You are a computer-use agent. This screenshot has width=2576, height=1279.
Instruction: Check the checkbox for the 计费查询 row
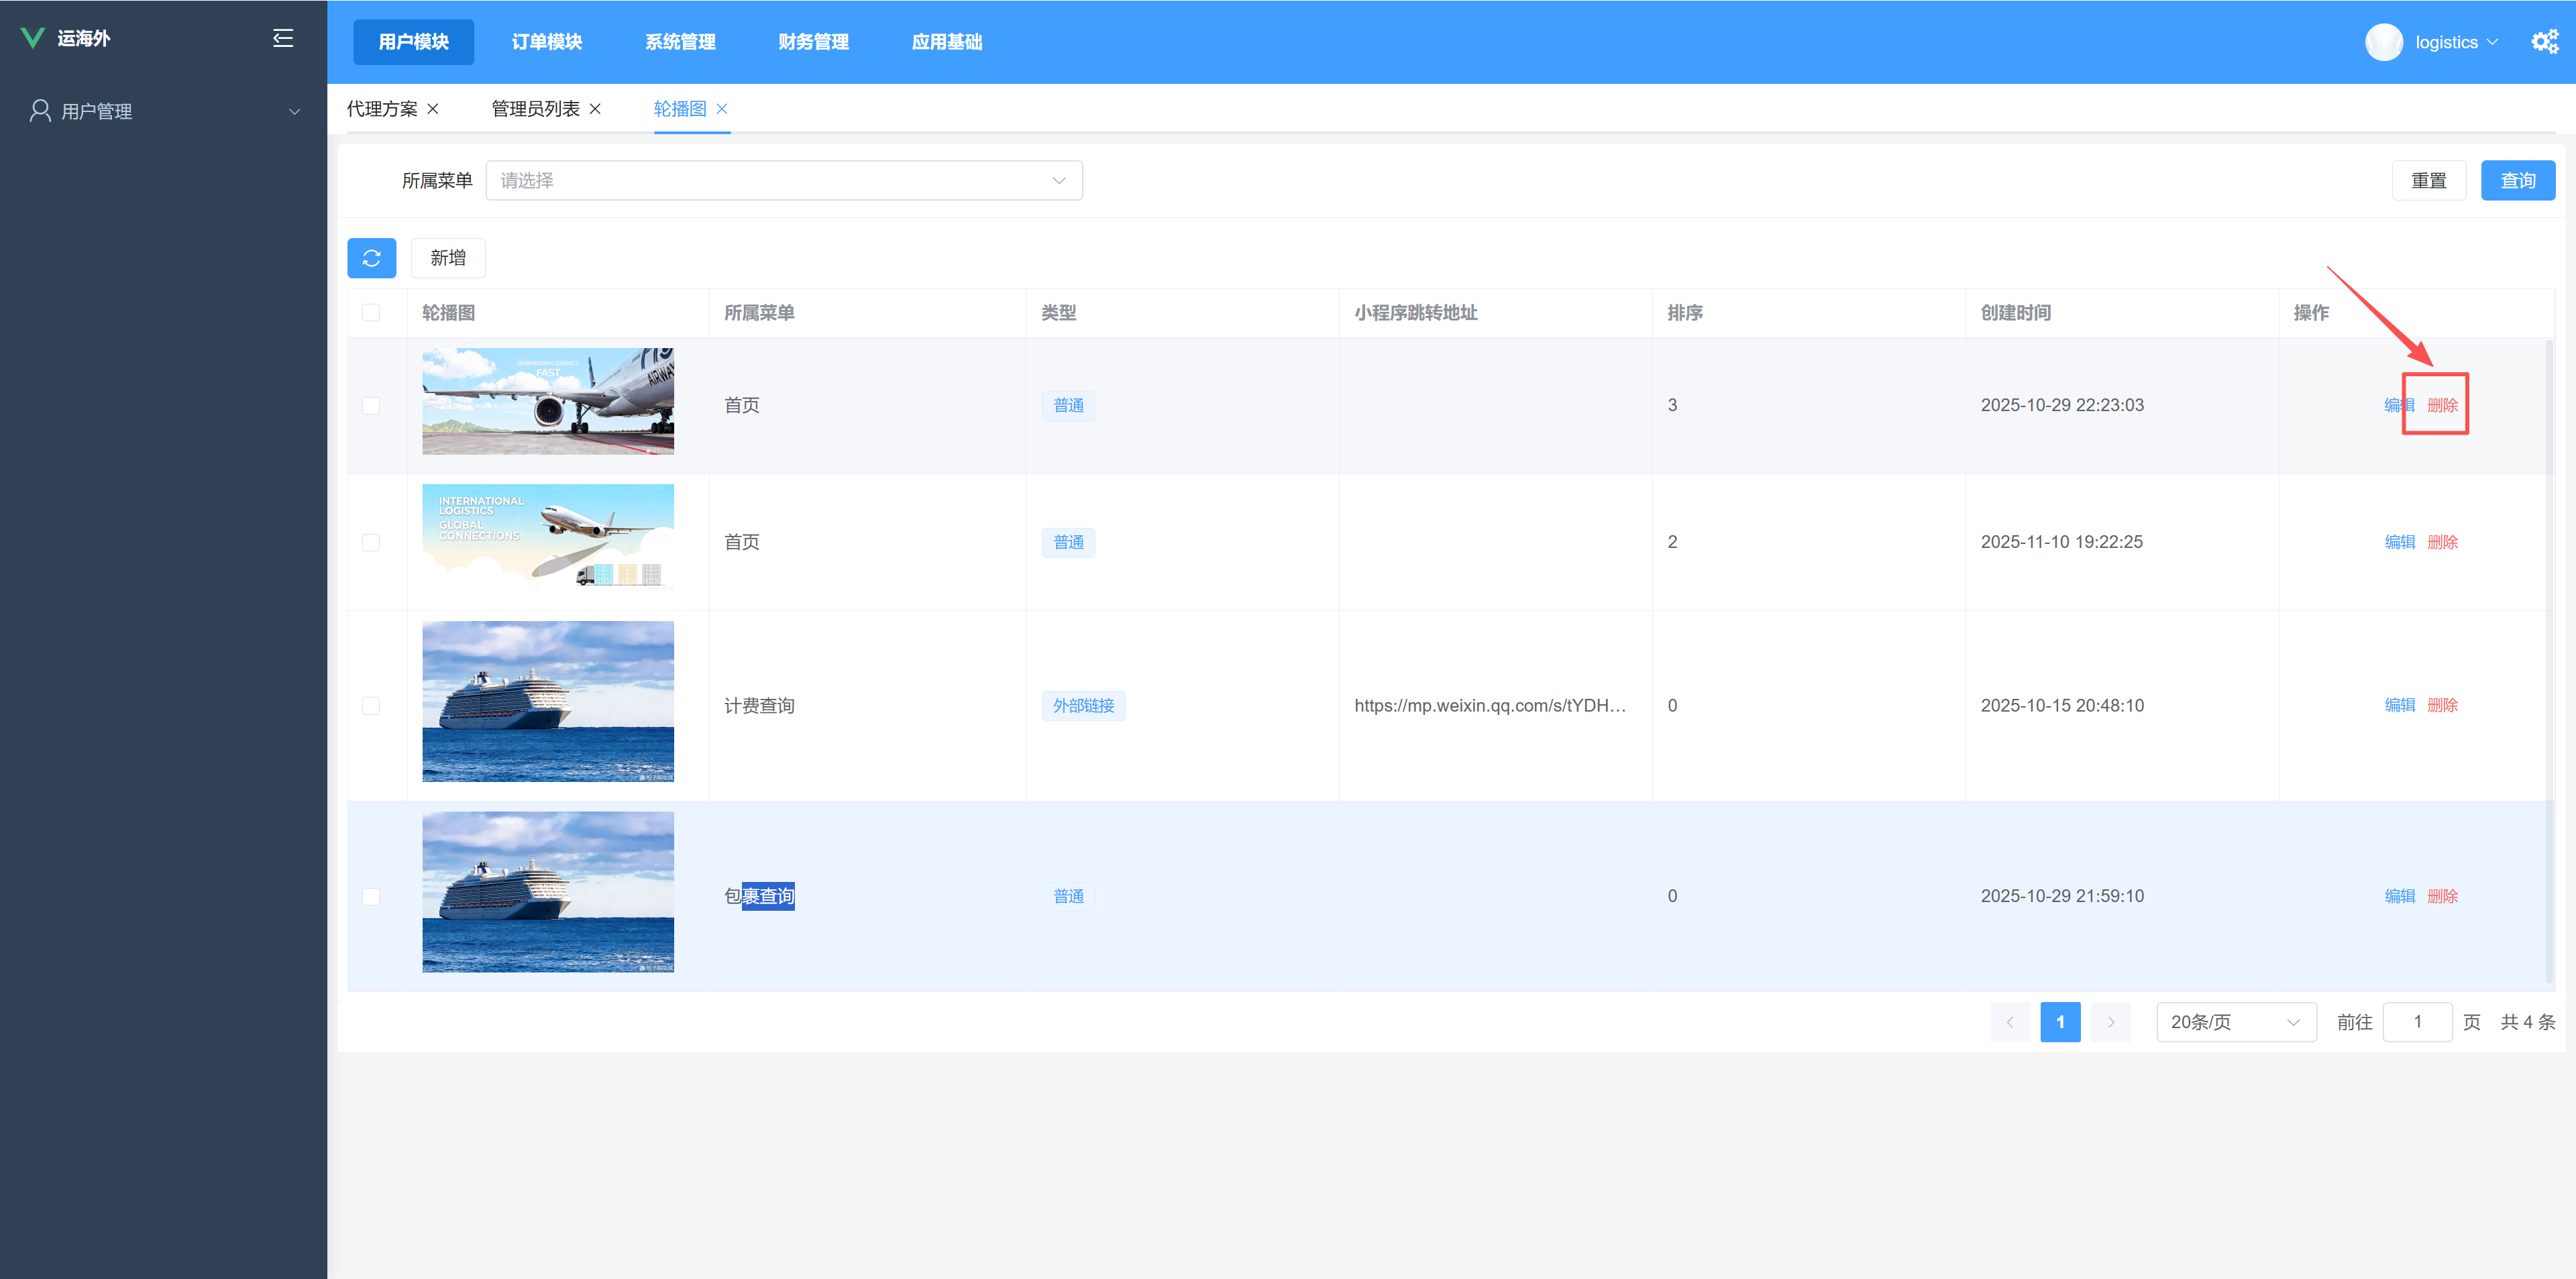pyautogui.click(x=371, y=706)
